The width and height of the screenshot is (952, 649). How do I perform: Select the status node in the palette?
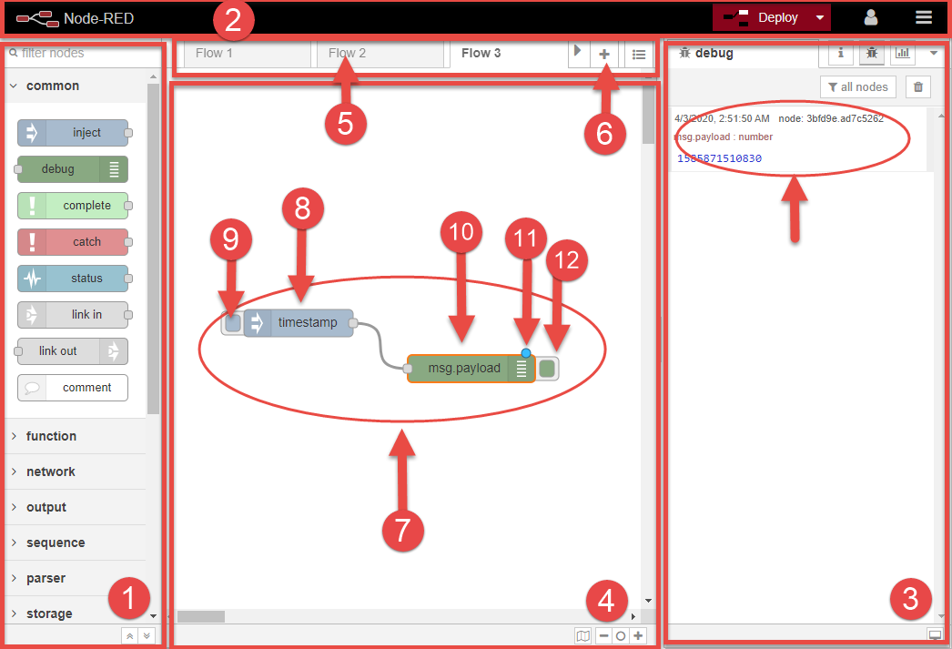pos(73,279)
